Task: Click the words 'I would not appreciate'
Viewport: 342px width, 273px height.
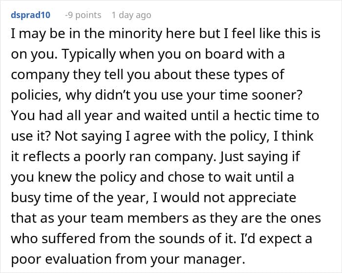Action: pyautogui.click(x=224, y=198)
